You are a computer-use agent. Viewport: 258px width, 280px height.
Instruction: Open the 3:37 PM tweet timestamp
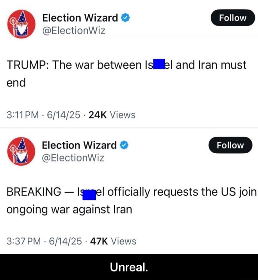[x=24, y=241]
